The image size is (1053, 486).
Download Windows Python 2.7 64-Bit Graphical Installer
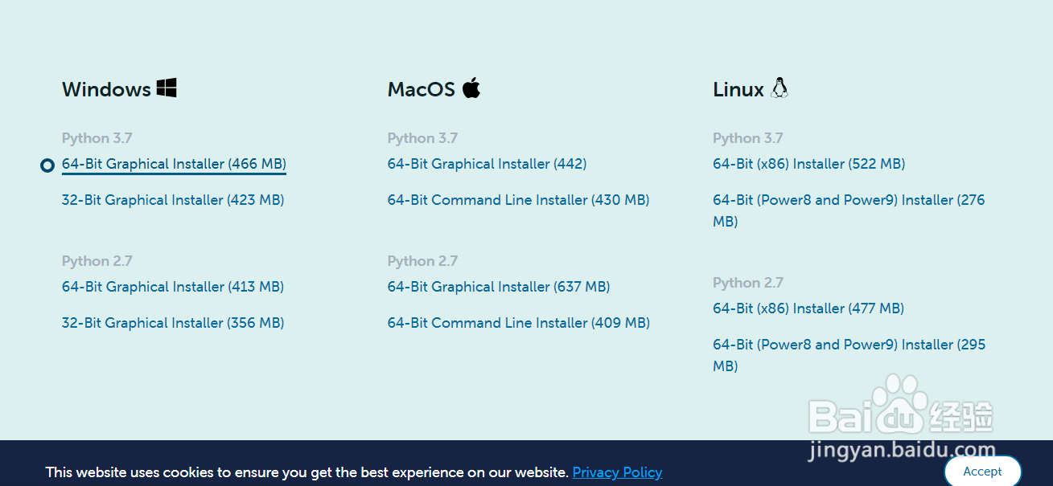pos(173,287)
